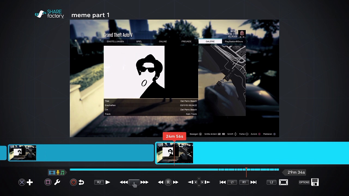Click the floppy disk save icon
Screen dimensions: 349x196
coord(315,182)
